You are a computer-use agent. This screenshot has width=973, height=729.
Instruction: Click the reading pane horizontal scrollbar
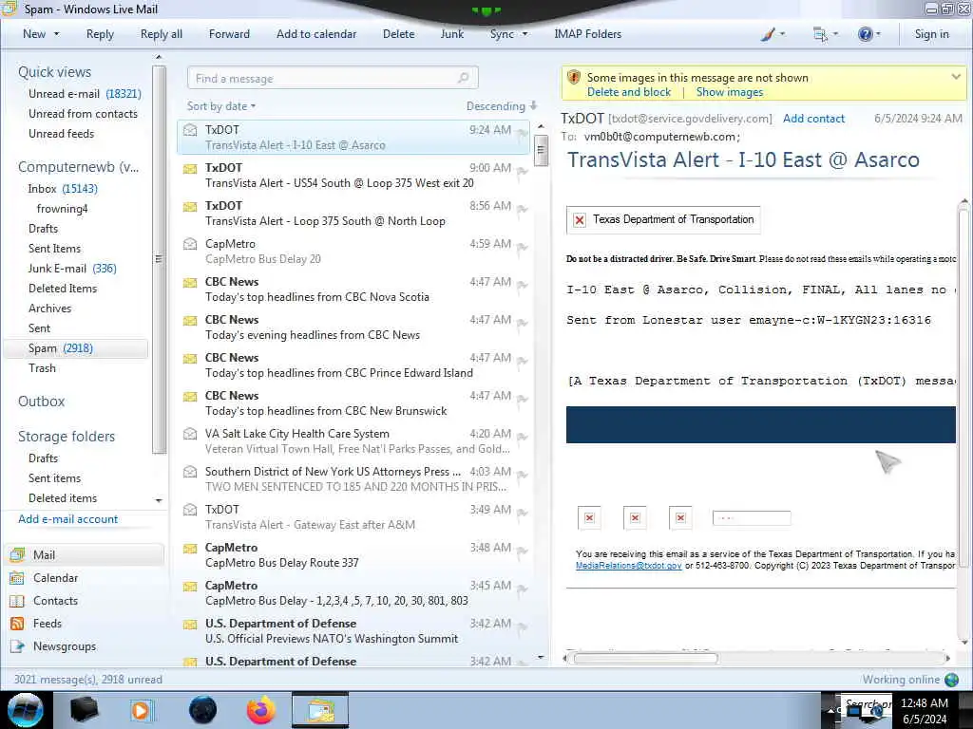click(645, 659)
